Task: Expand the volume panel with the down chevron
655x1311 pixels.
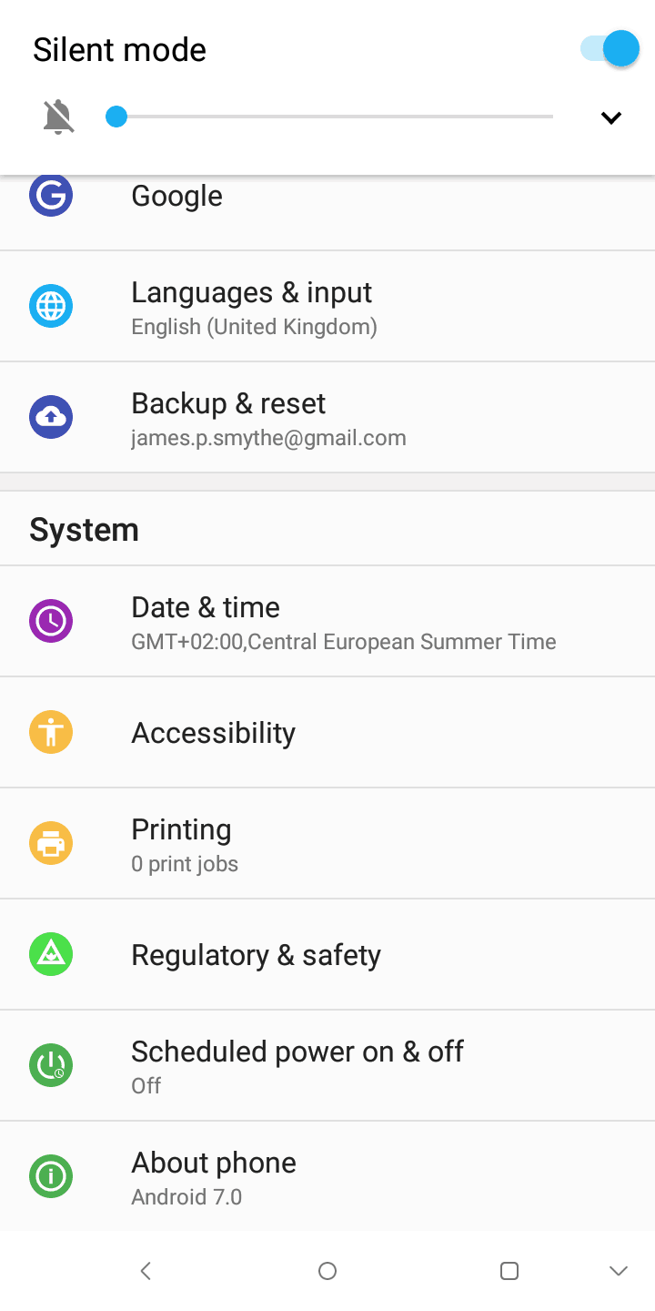Action: [x=611, y=117]
